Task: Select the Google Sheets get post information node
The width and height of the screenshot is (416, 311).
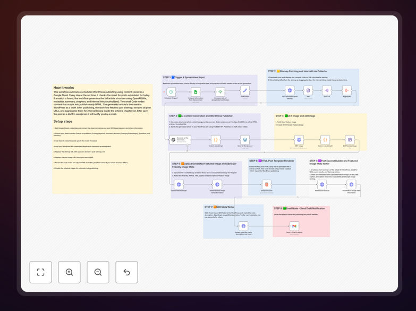Action: (x=196, y=92)
